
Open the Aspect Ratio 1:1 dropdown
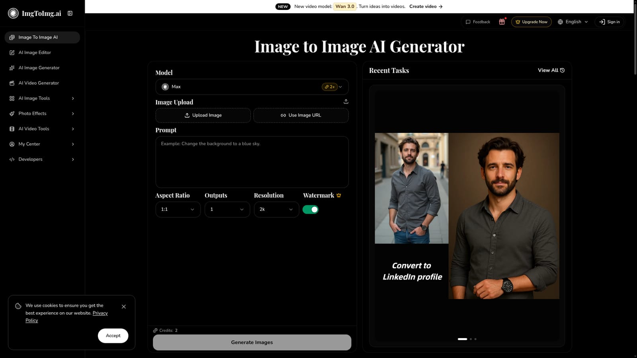coord(178,210)
